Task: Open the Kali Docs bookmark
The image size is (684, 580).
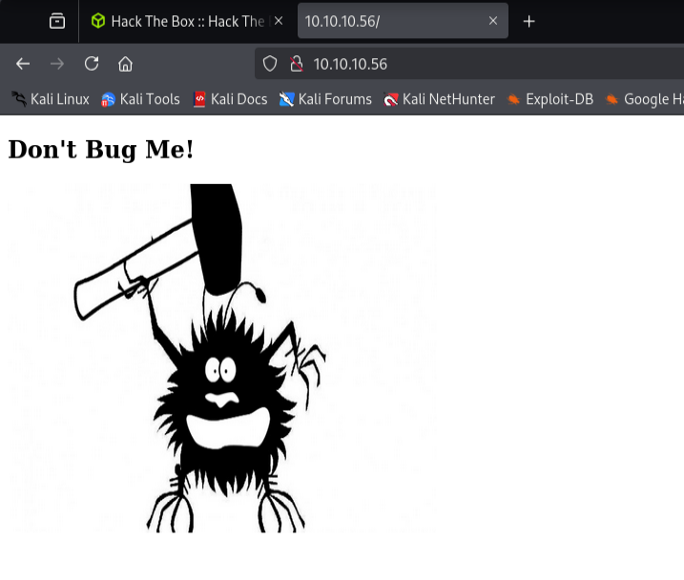Action: 230,99
